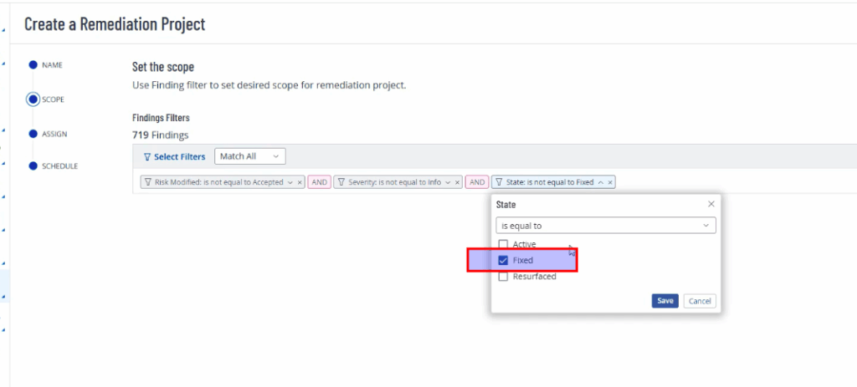Viewport: 857px width, 387px height.
Task: Expand the Severity filter chevron
Action: 449,182
